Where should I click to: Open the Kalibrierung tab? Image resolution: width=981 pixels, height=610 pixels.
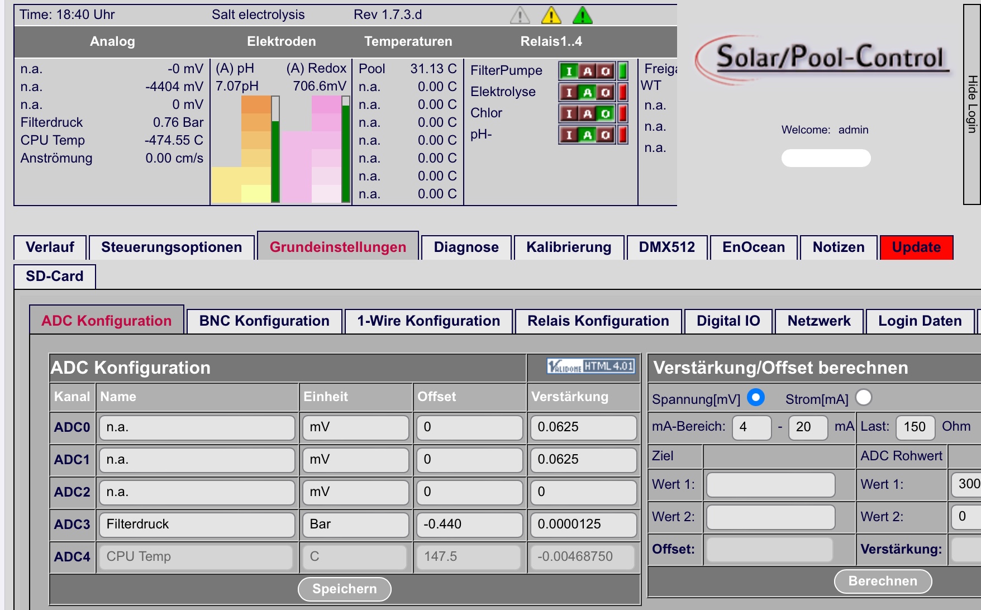569,247
